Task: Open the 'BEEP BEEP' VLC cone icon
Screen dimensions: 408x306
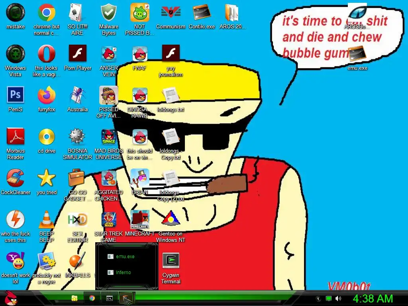Action: click(46, 220)
